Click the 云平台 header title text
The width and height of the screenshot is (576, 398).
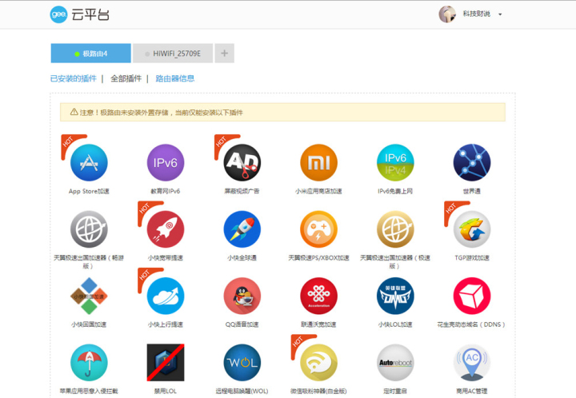(x=90, y=14)
